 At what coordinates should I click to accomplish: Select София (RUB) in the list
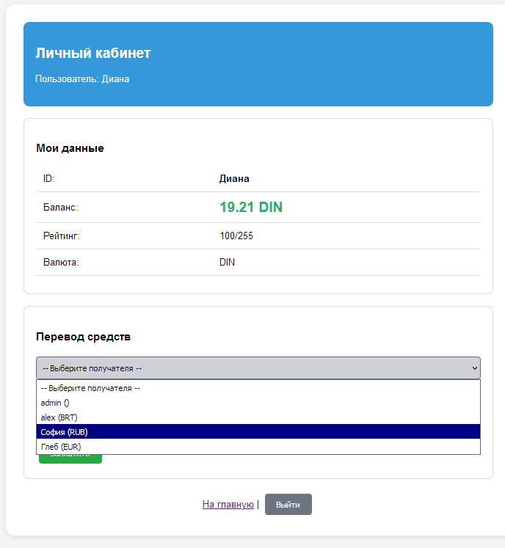click(65, 432)
